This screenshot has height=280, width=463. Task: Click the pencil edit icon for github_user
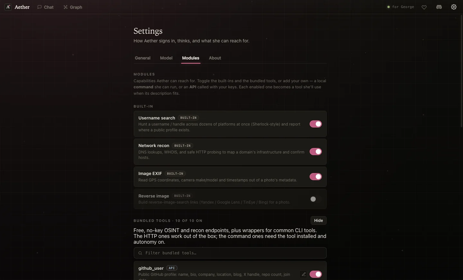point(304,274)
